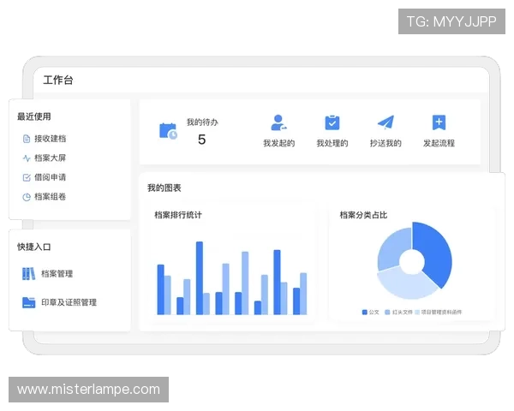Click the 接收建档 document icon

[27, 139]
